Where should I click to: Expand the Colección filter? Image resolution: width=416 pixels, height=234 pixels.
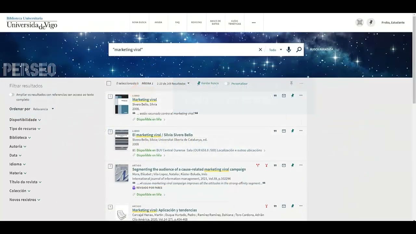pos(20,191)
